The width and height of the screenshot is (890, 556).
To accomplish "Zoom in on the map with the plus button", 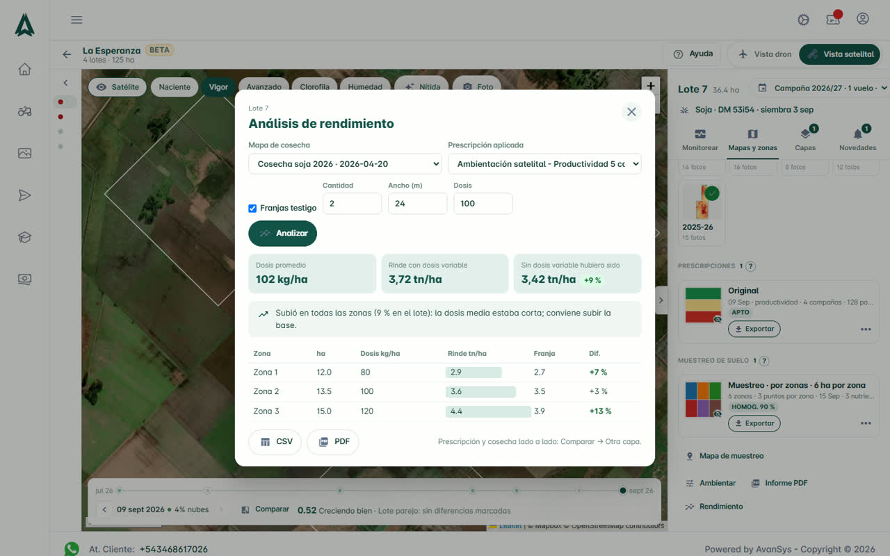I will tap(650, 86).
